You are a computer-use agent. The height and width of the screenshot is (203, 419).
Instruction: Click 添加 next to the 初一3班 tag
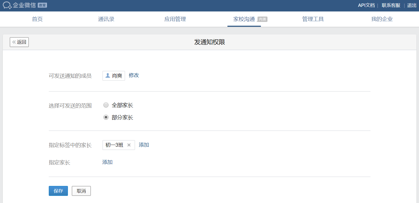144,145
